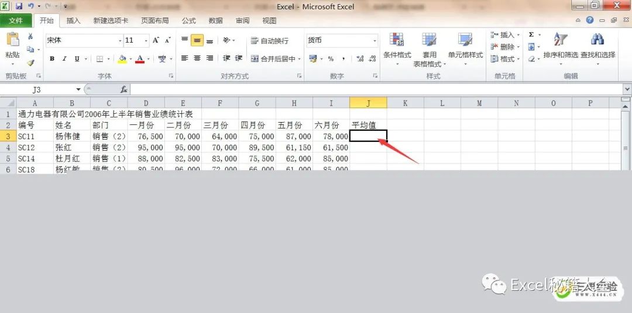Expand the formula bar arrow
Image resolution: width=632 pixels, height=313 pixels.
627,89
